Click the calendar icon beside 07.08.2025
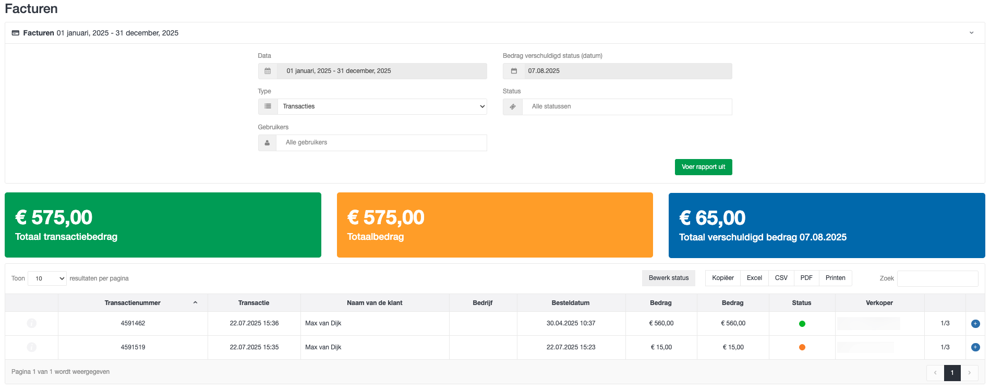Image resolution: width=990 pixels, height=390 pixels. click(514, 71)
